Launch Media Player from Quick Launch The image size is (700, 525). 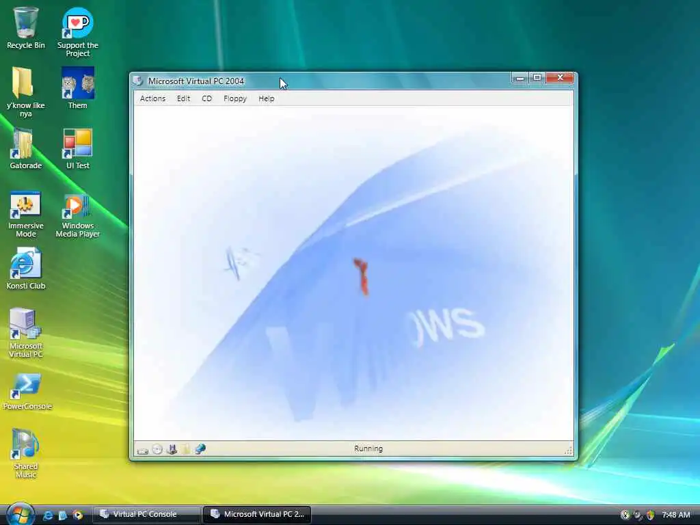click(78, 515)
